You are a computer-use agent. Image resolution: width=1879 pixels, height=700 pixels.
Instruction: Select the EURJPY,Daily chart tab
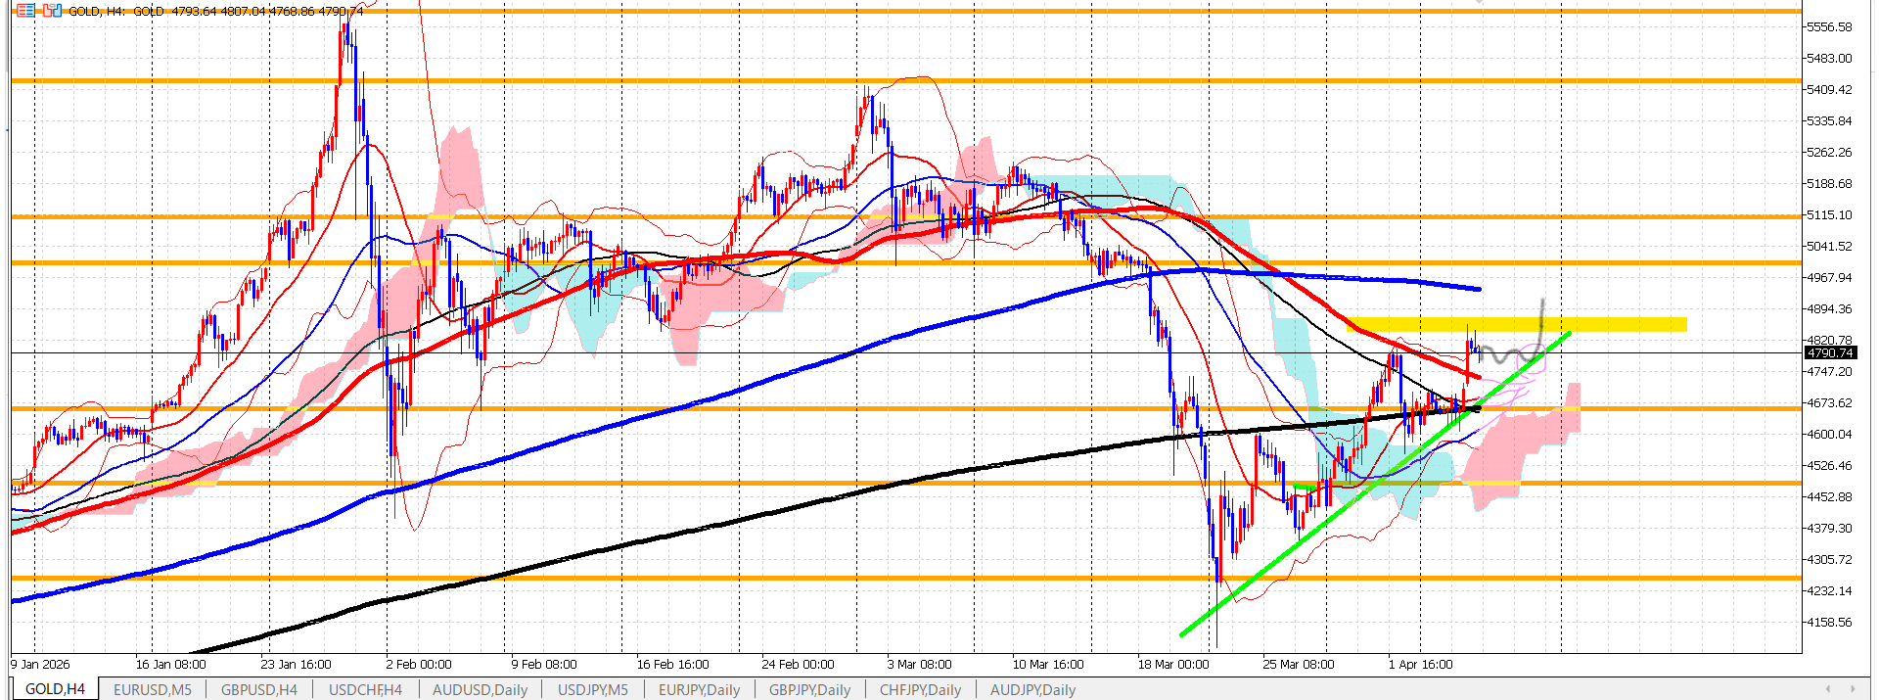point(699,689)
